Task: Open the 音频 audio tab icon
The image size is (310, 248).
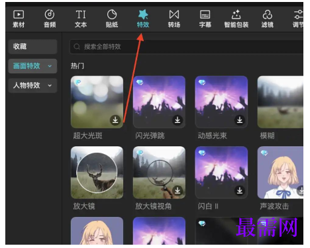Action: pos(50,15)
